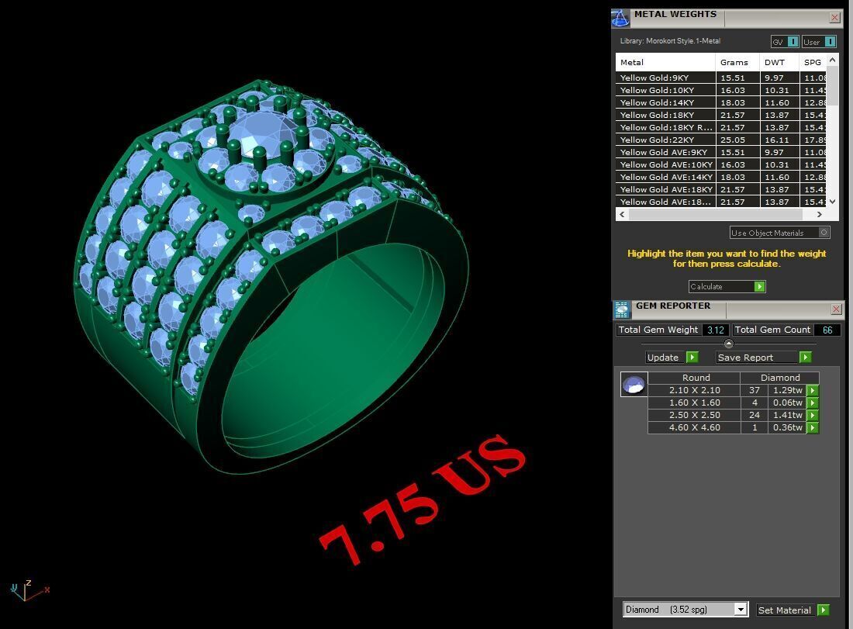The width and height of the screenshot is (853, 629).
Task: Click the Total Gem Count value 66
Action: coord(827,330)
